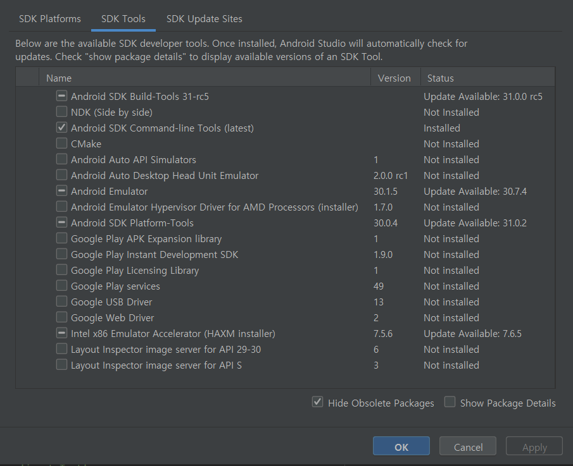Screen dimensions: 573x466
Task: Select "Update Available: 31.0.0 rc5" status text
Action: click(x=482, y=97)
